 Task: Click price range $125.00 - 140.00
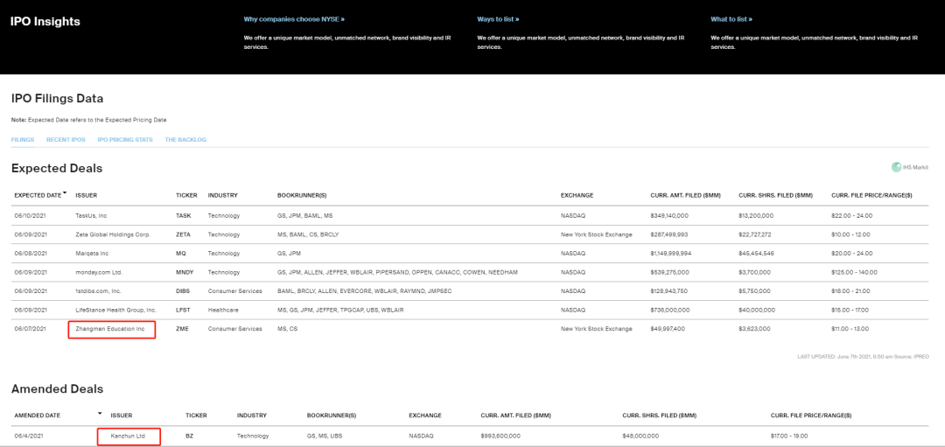(x=855, y=272)
